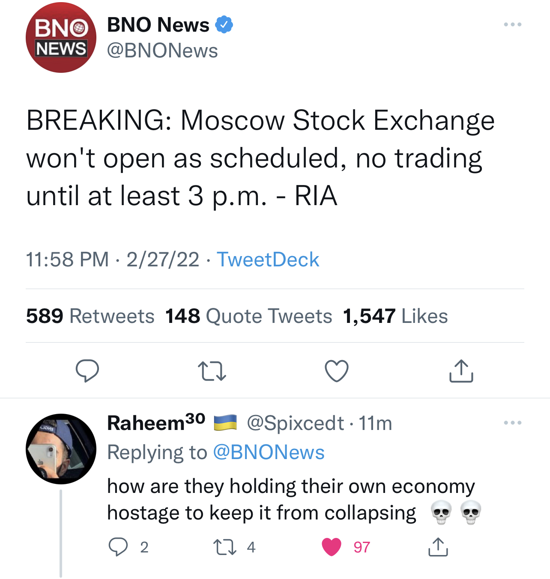The image size is (550, 579).
Task: Unlike Raheem's reply with 97 likes
Action: coord(332,547)
